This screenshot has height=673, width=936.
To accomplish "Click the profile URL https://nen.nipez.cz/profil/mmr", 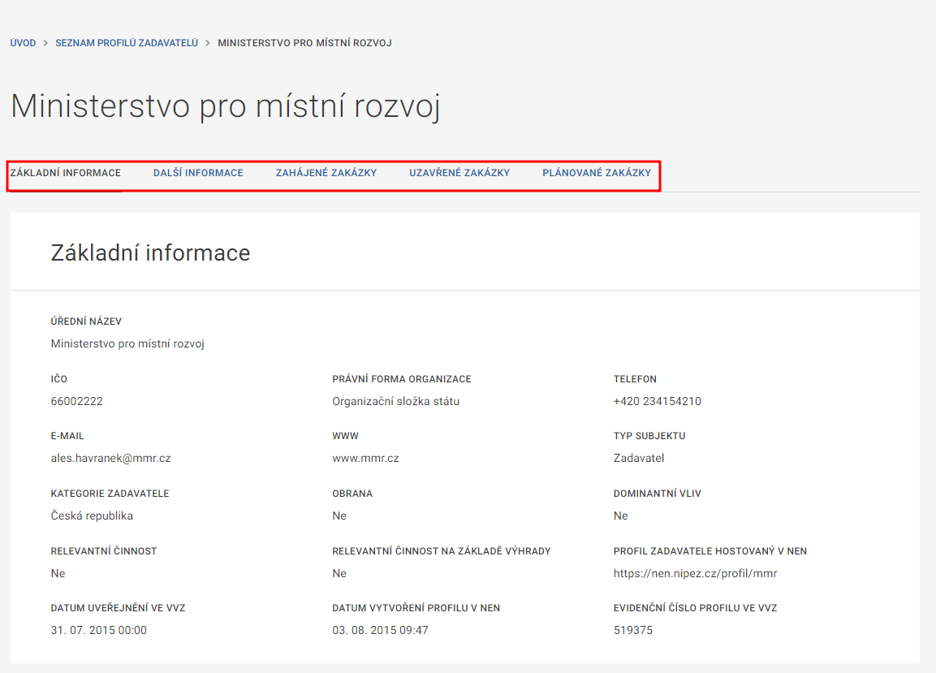I will pos(696,573).
